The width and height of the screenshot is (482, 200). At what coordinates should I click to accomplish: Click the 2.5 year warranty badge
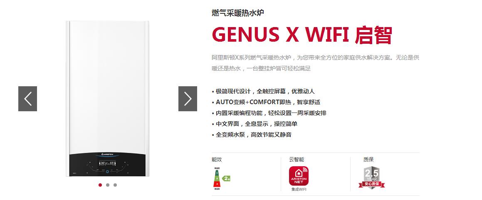pyautogui.click(x=372, y=178)
